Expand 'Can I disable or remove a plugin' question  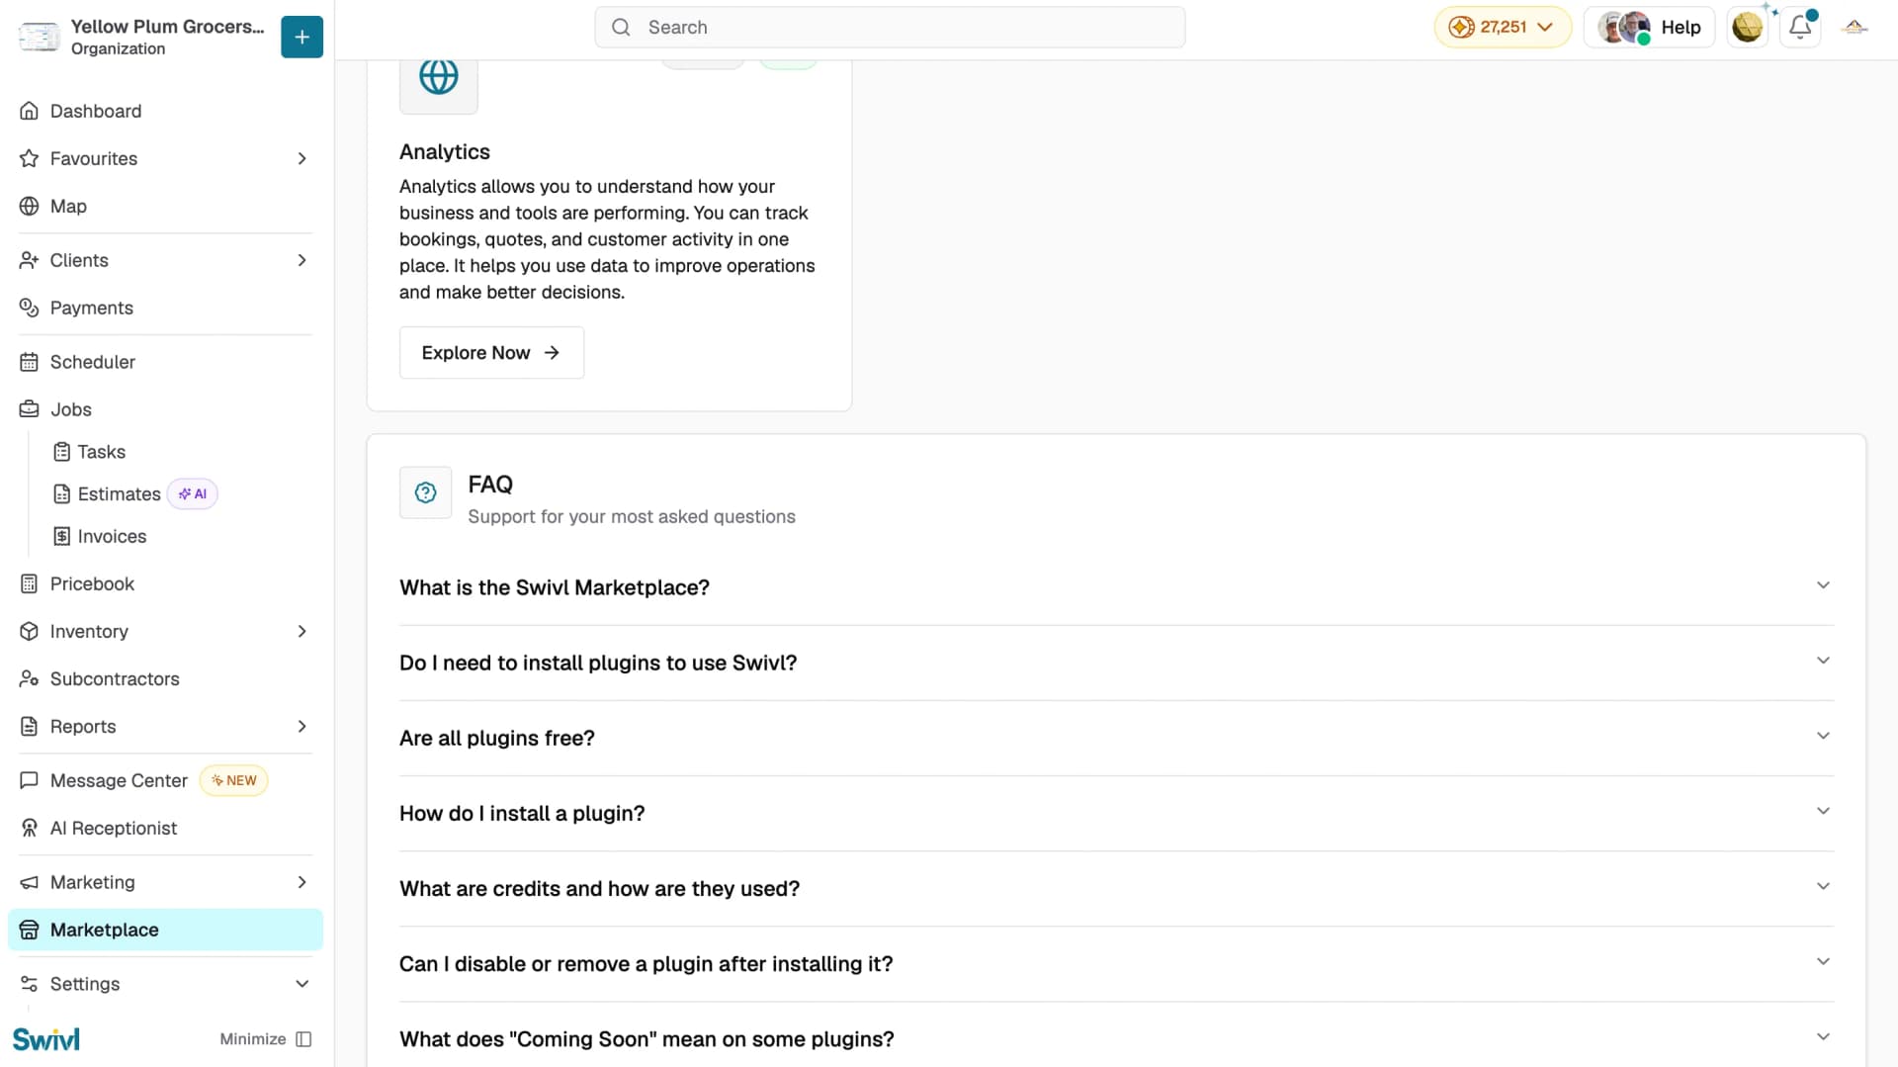[x=1116, y=963]
